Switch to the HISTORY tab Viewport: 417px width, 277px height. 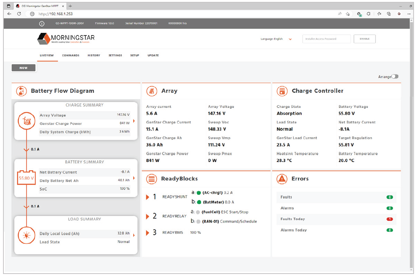pyautogui.click(x=94, y=55)
